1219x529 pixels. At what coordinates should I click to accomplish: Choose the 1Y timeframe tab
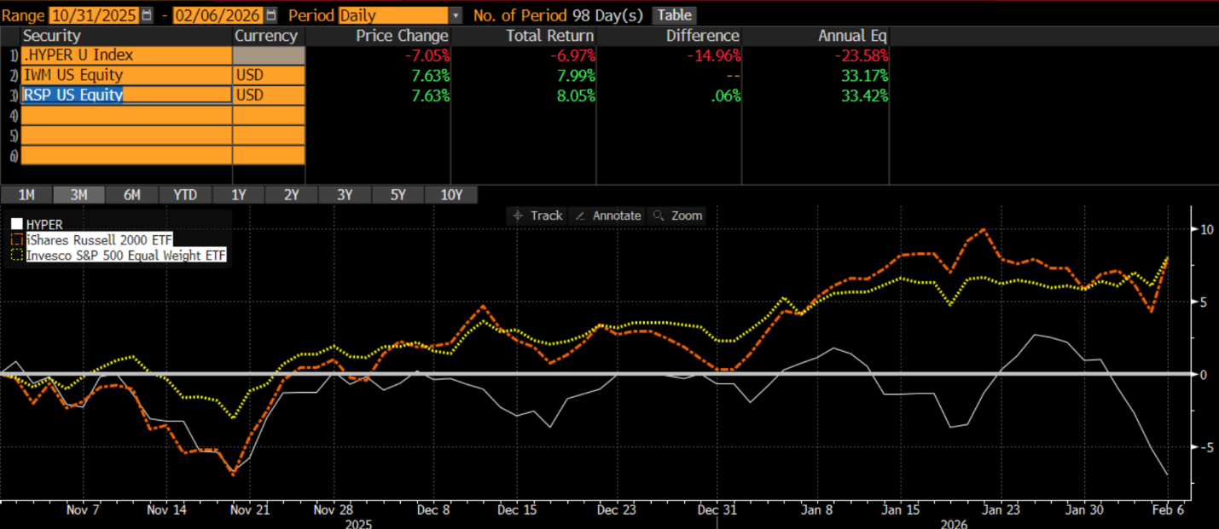(x=238, y=194)
